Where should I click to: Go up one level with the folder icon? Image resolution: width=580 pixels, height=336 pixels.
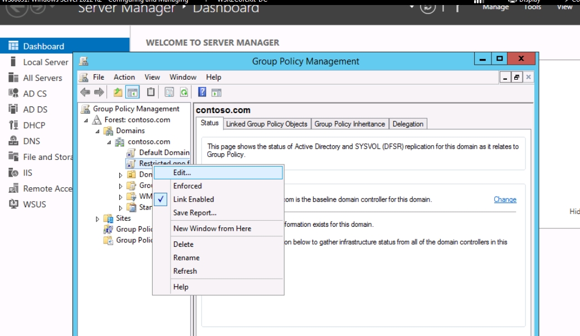tap(118, 92)
